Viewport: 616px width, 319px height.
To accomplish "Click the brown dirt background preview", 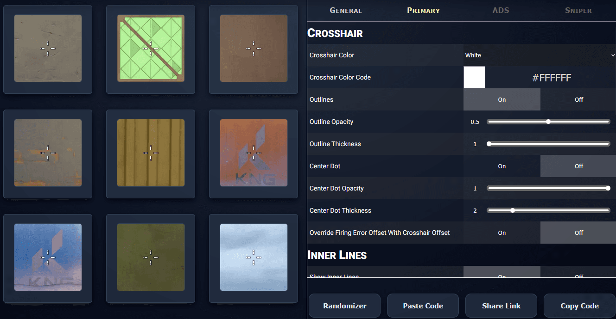I will [254, 49].
